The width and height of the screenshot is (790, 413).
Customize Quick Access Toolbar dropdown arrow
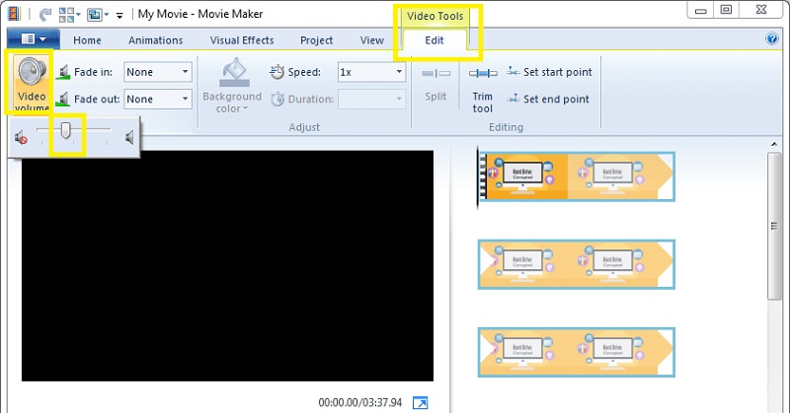[x=120, y=16]
